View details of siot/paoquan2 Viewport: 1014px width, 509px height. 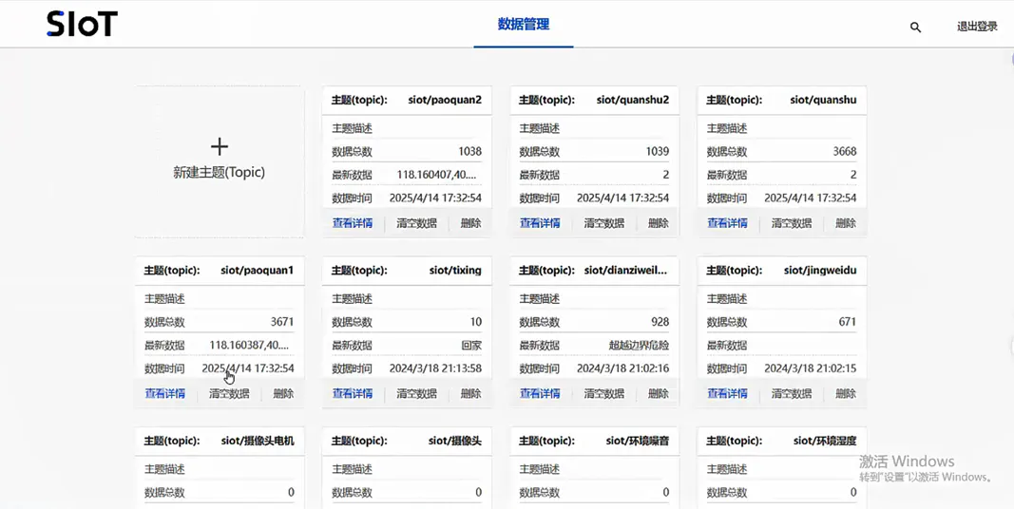click(353, 223)
